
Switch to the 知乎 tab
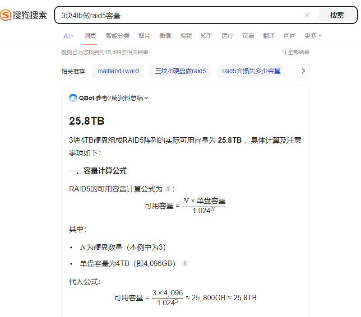click(x=206, y=36)
